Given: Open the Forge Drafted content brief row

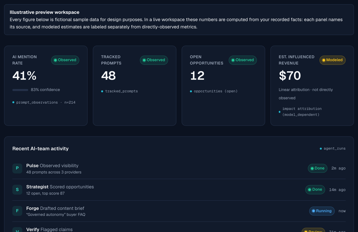Looking at the screenshot, I should tap(179, 211).
